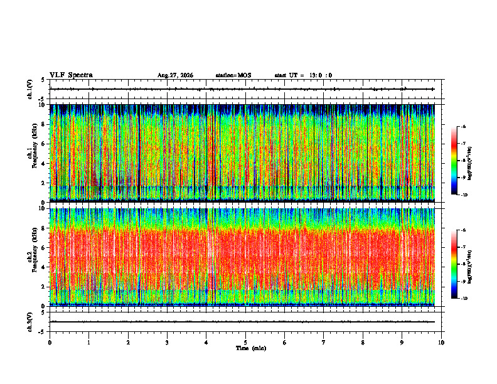Screen dimensions: 497x384
Task: Click the ch.3 voltage waveform trace panel
Action: [245, 322]
